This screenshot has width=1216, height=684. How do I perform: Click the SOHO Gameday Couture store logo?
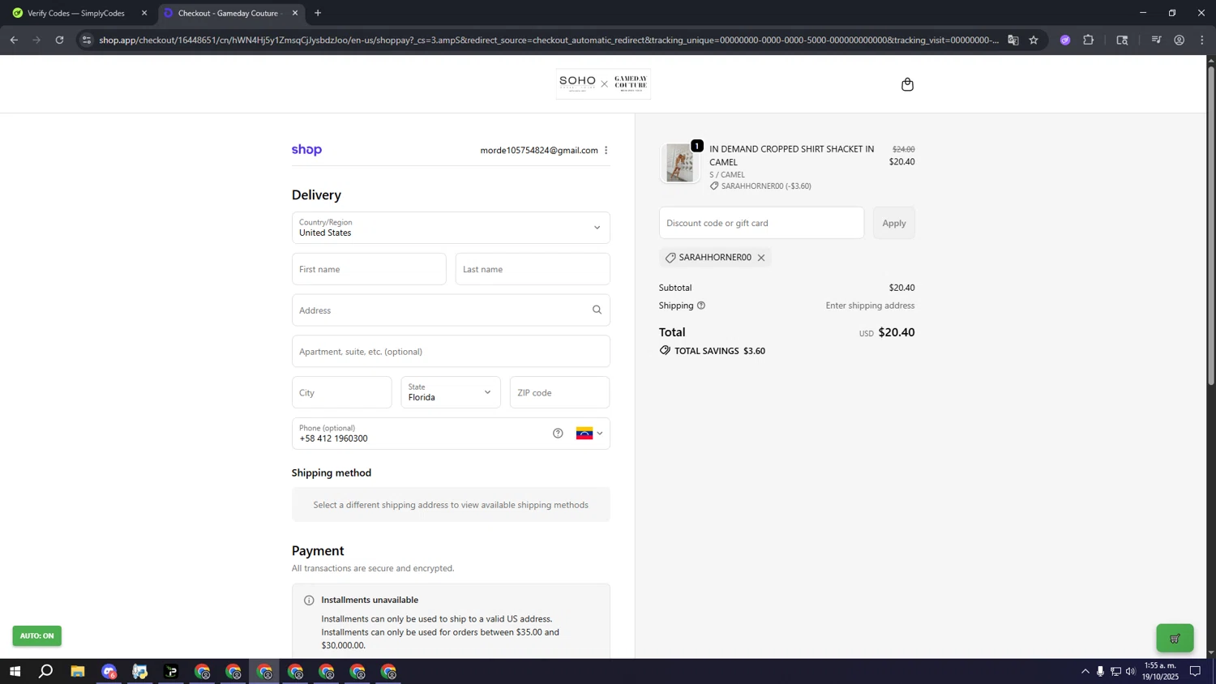603,83
